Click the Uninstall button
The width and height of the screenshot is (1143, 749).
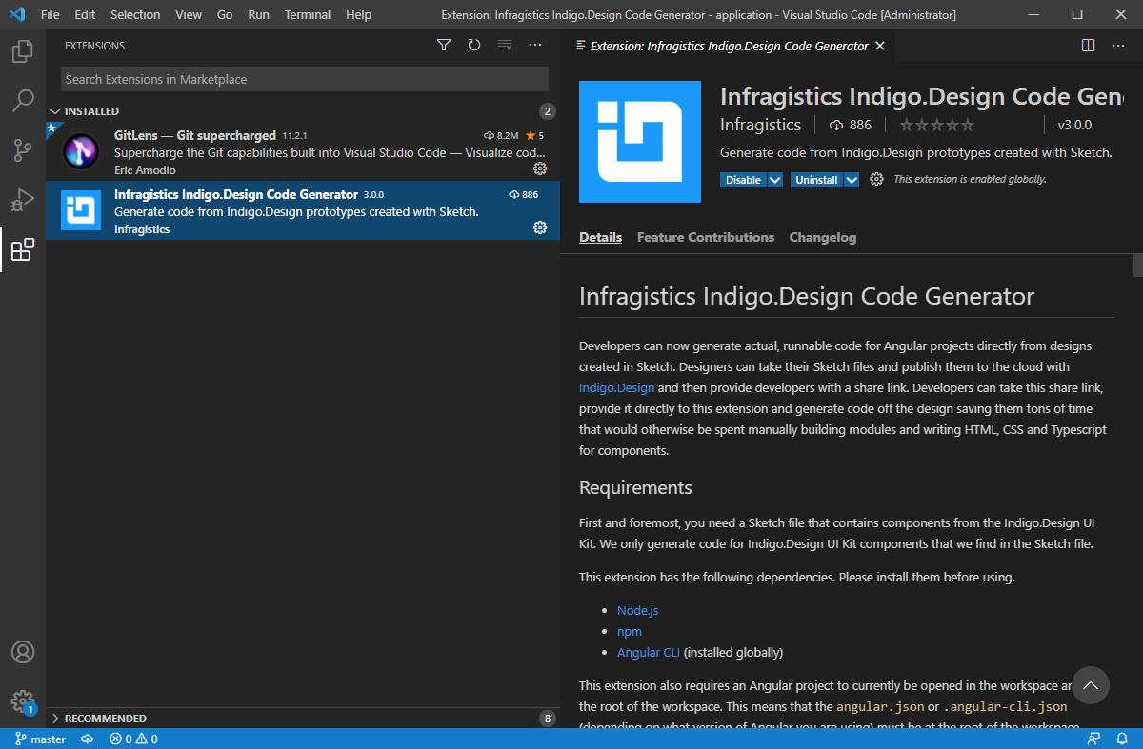point(816,180)
